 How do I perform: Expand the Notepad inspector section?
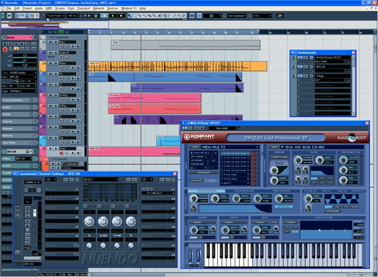click(19, 128)
